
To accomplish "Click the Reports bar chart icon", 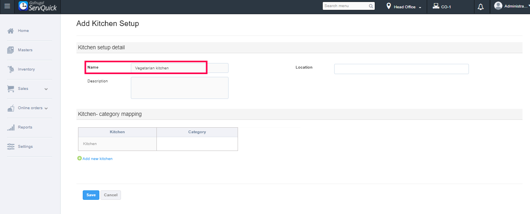I will click(x=11, y=127).
